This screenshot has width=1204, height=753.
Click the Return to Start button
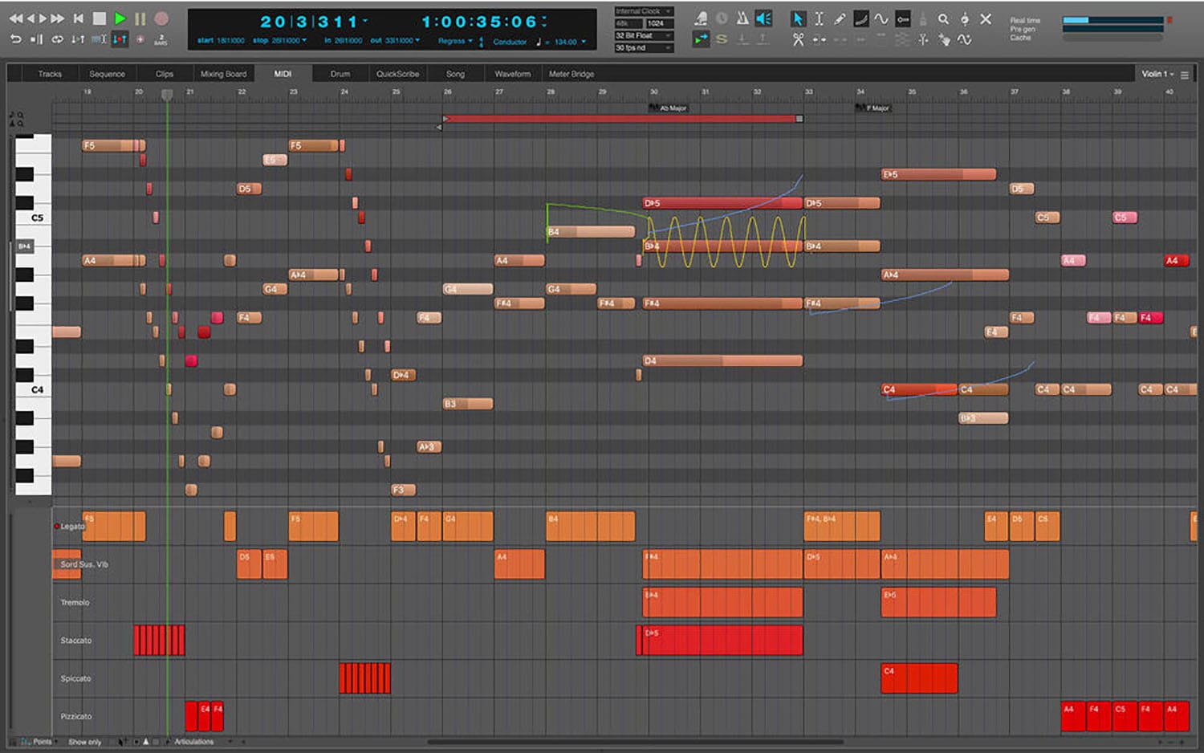(78, 18)
